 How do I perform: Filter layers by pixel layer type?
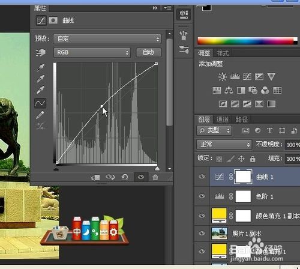(x=246, y=131)
